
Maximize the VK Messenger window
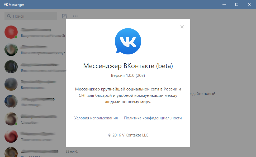[x=236, y=4]
